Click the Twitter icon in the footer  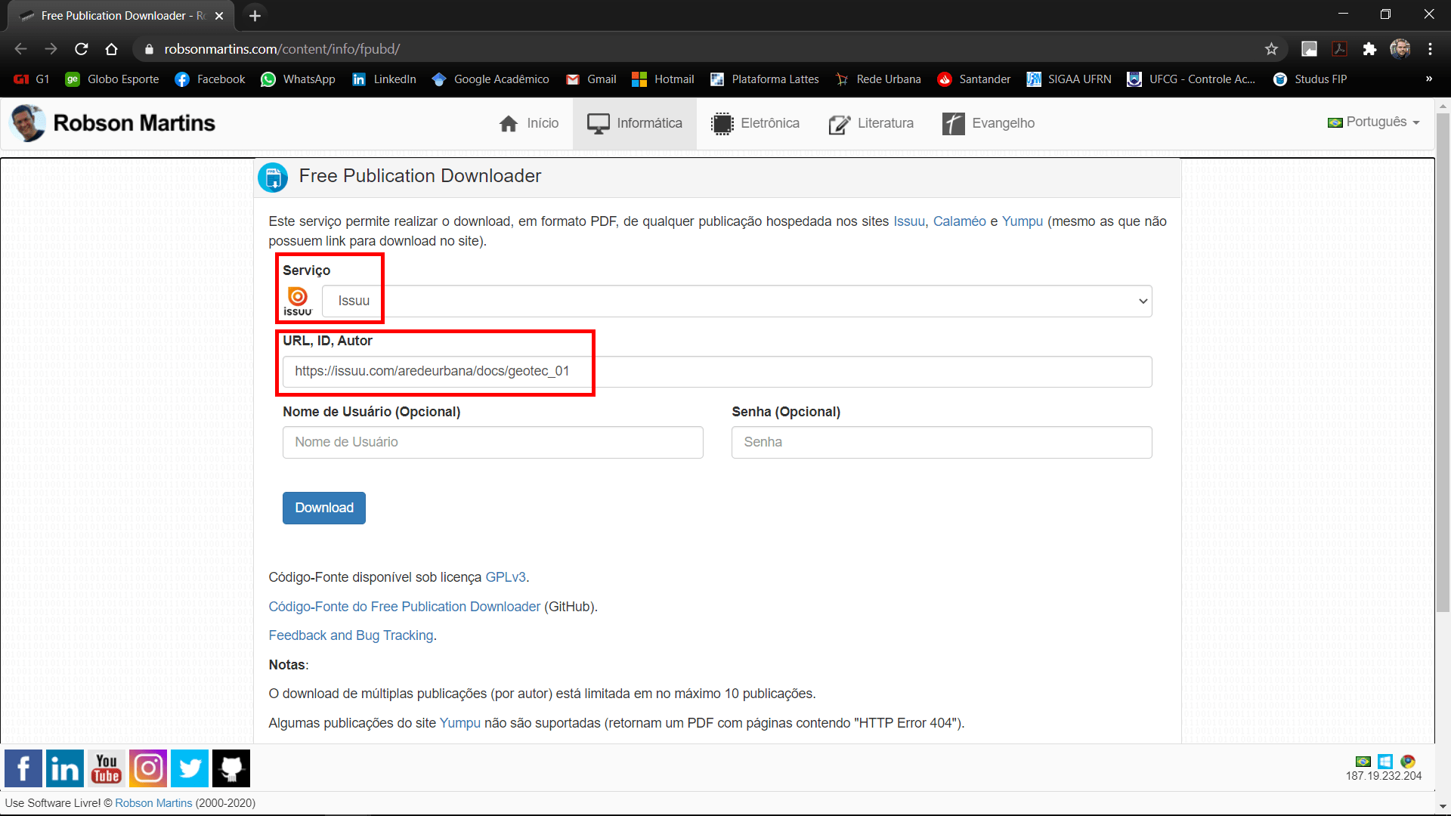pos(189,768)
